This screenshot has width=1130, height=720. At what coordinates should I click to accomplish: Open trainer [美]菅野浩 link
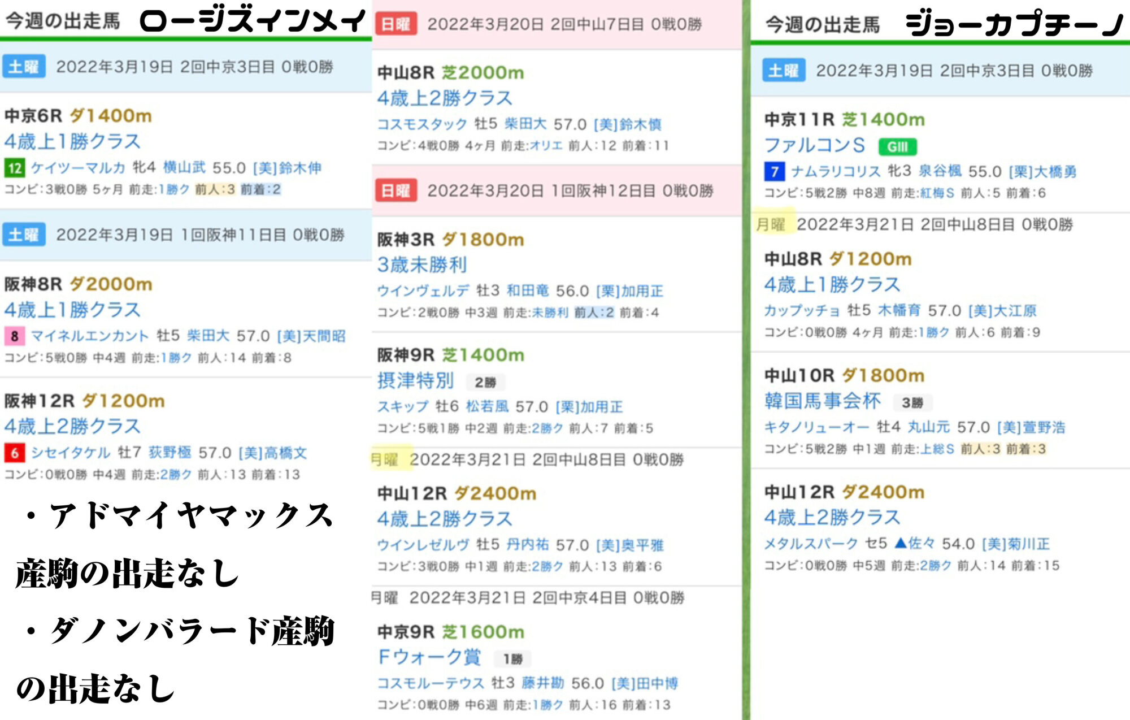[1032, 427]
